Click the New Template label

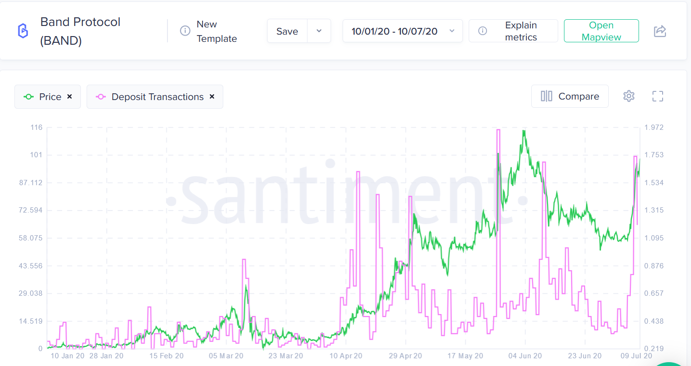(x=217, y=31)
